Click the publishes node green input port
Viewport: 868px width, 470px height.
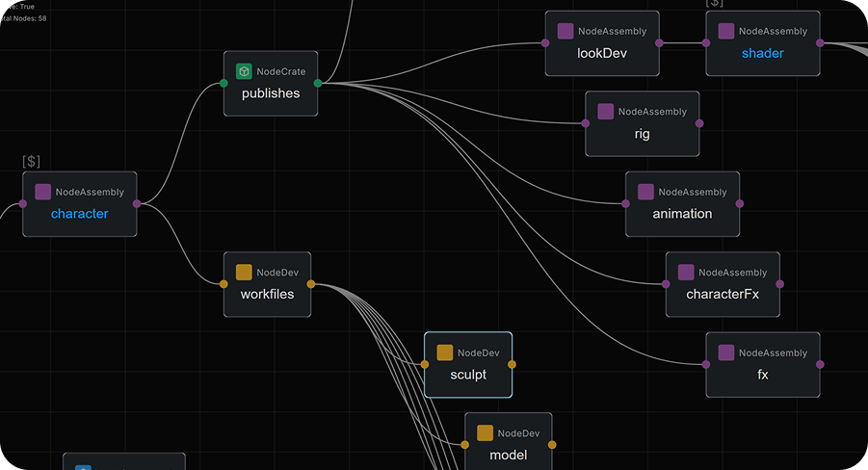point(224,83)
